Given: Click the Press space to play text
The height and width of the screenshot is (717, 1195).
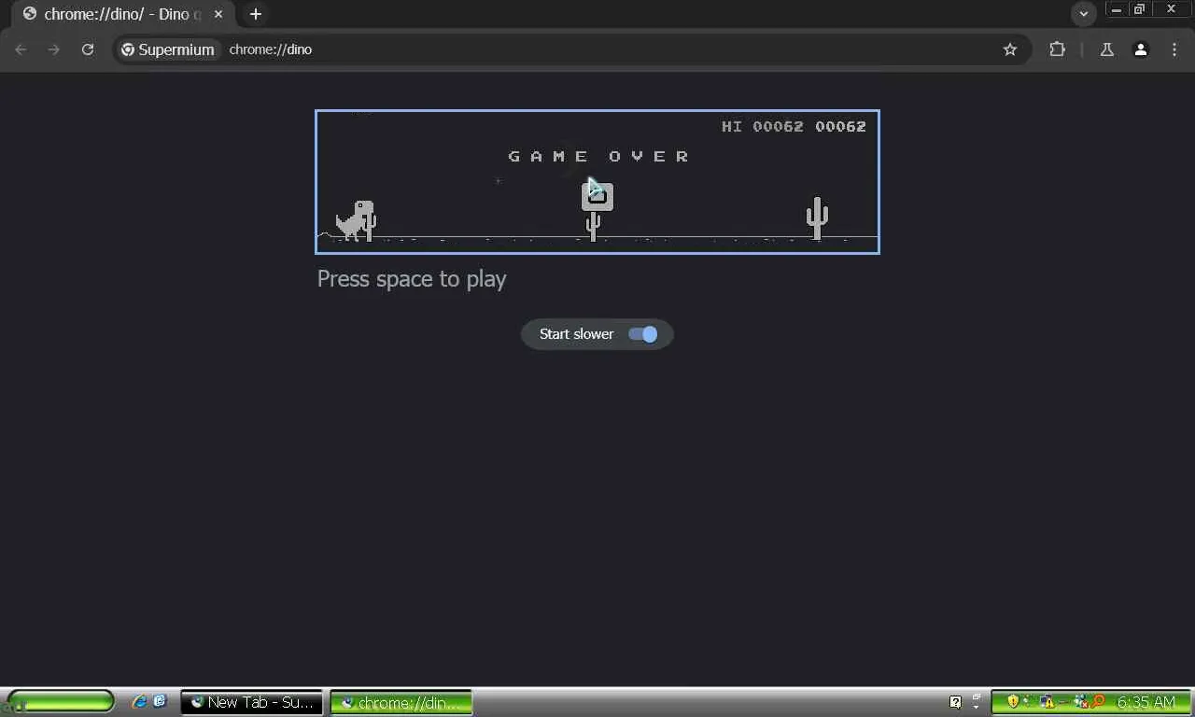Looking at the screenshot, I should coord(412,279).
